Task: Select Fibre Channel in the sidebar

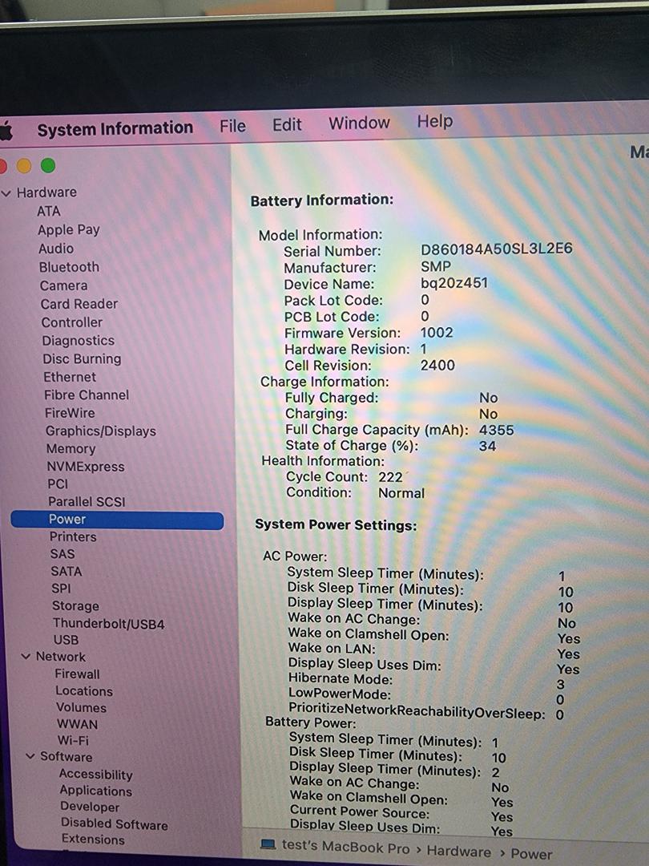Action: (x=87, y=395)
